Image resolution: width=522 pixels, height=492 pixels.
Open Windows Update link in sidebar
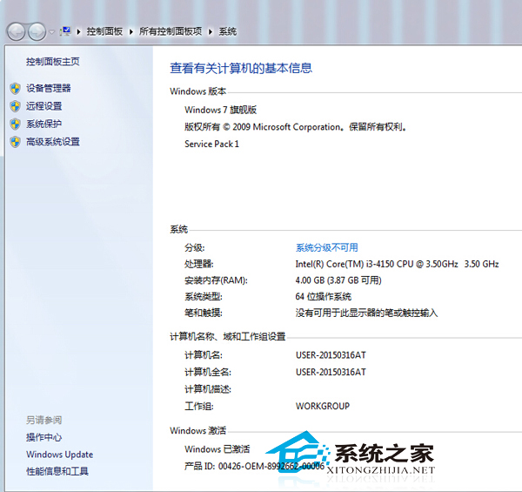click(x=59, y=455)
